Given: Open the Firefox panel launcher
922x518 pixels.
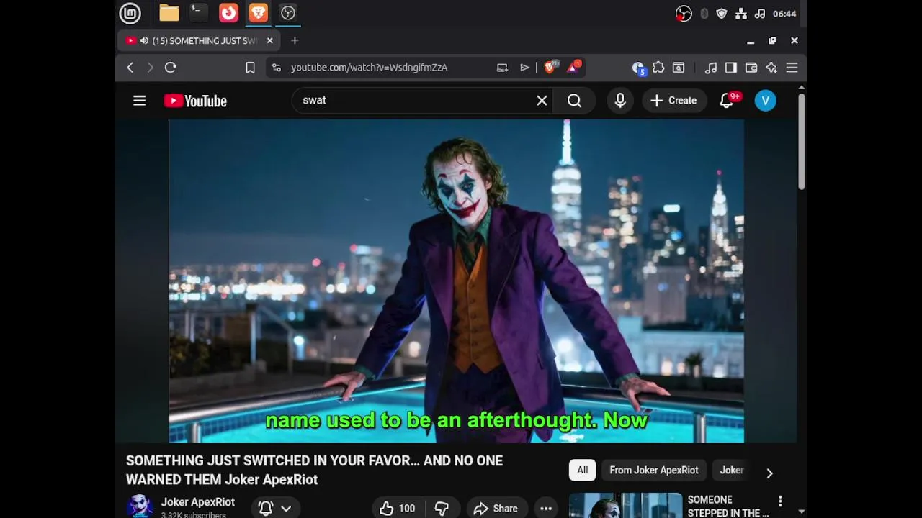Looking at the screenshot, I should pos(228,13).
